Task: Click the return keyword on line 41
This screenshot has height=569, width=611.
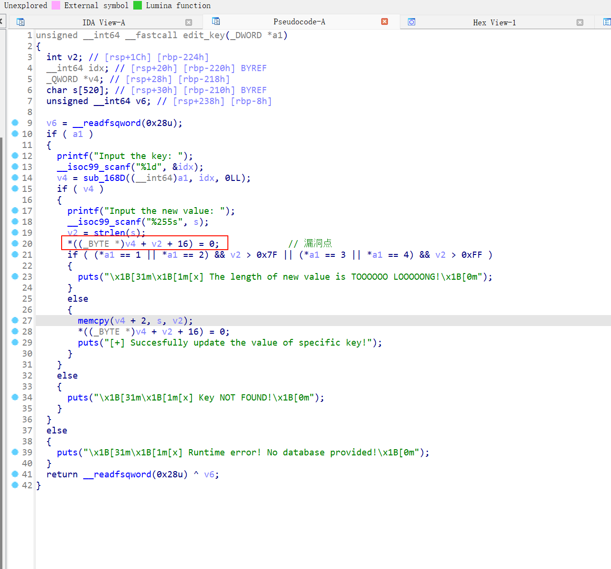Action: 62,474
